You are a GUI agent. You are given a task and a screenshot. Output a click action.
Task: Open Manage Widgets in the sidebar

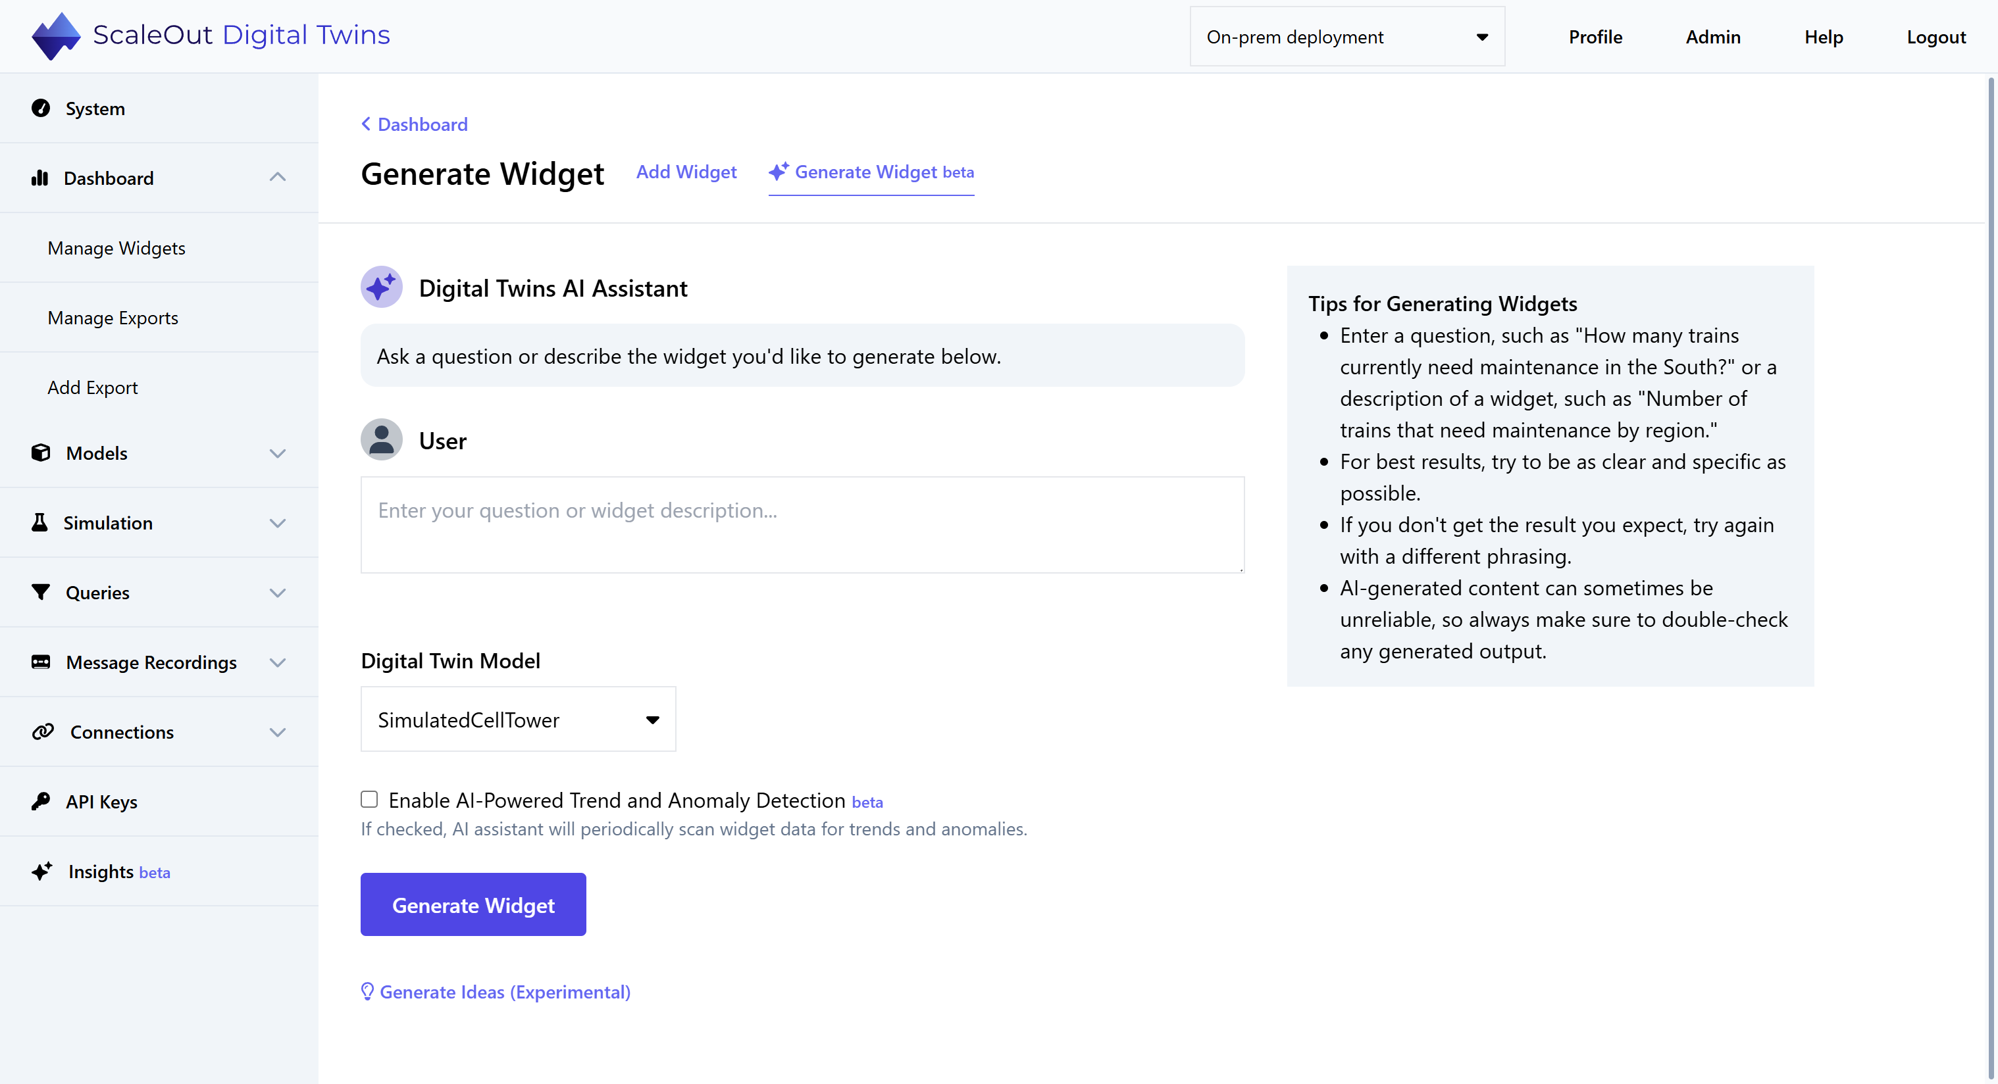click(159, 247)
